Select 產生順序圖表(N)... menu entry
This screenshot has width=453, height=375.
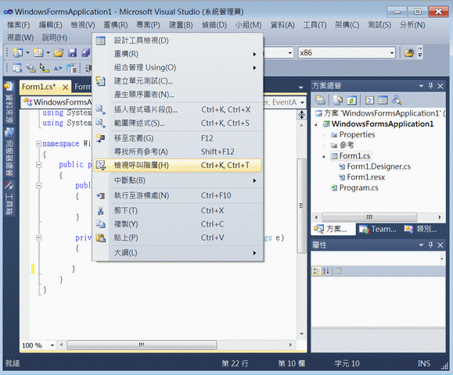(178, 95)
